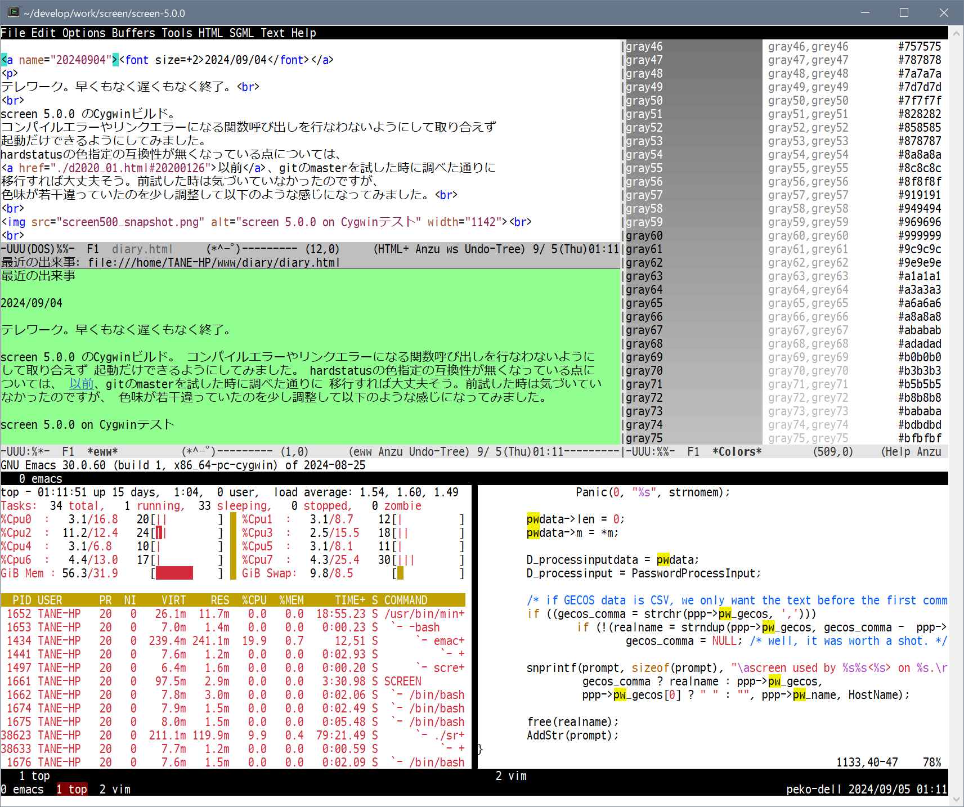The width and height of the screenshot is (964, 807).
Task: Click hex value #757575
Action: pyautogui.click(x=920, y=47)
